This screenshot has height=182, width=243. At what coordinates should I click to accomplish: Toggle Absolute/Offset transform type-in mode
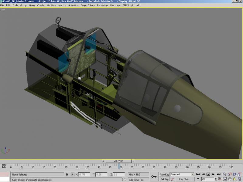point(73,174)
